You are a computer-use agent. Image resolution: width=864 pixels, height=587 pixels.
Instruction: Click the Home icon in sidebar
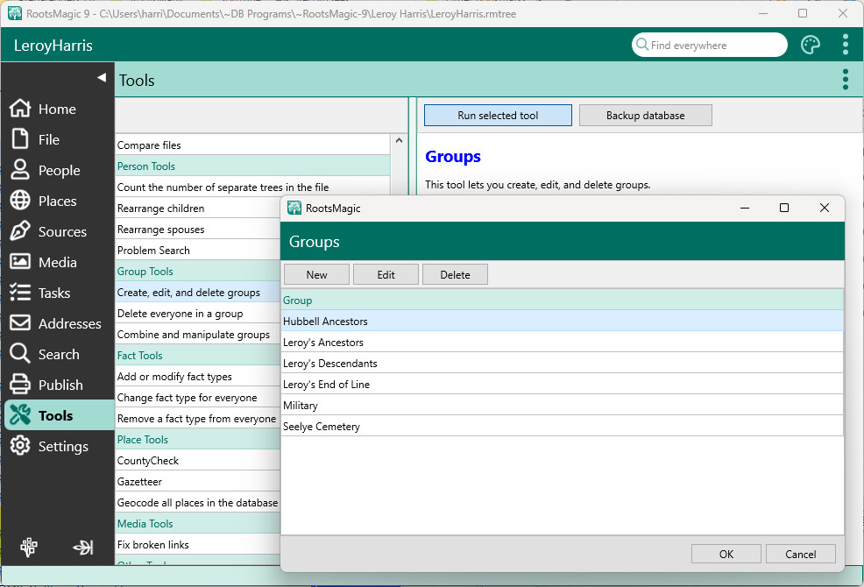[x=20, y=110]
